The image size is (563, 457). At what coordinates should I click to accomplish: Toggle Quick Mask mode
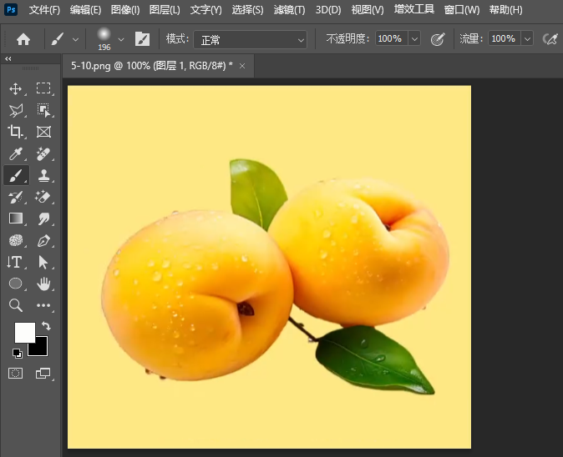(x=15, y=373)
